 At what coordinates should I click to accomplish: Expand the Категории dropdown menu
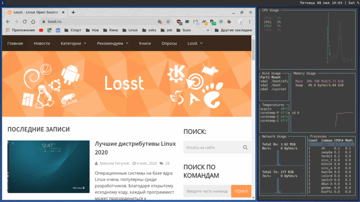pyautogui.click(x=73, y=43)
